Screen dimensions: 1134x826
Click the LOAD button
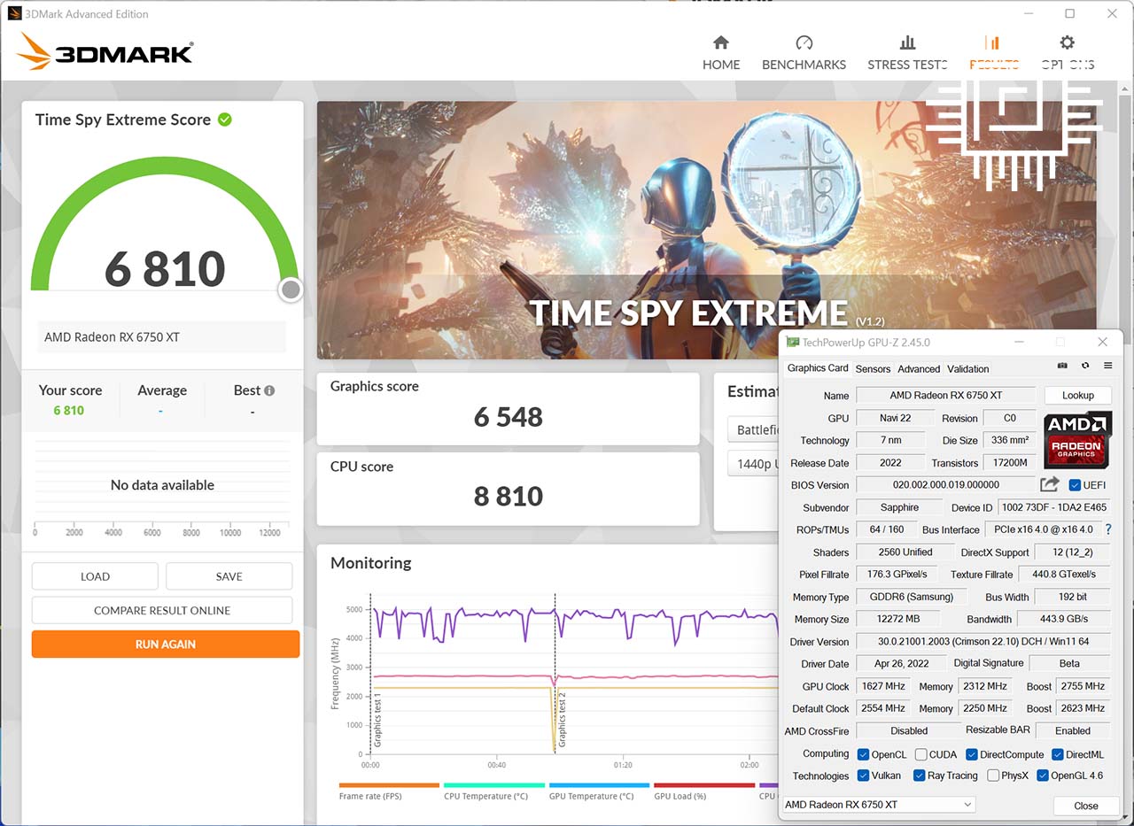coord(95,576)
